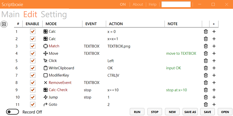Click the Move mode arrows icon
Screen dimensions: 233x116
[x=45, y=53]
